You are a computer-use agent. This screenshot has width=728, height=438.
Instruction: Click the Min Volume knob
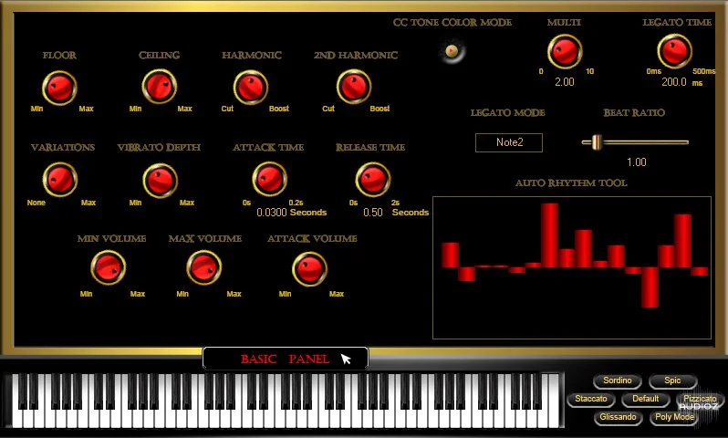click(x=109, y=267)
